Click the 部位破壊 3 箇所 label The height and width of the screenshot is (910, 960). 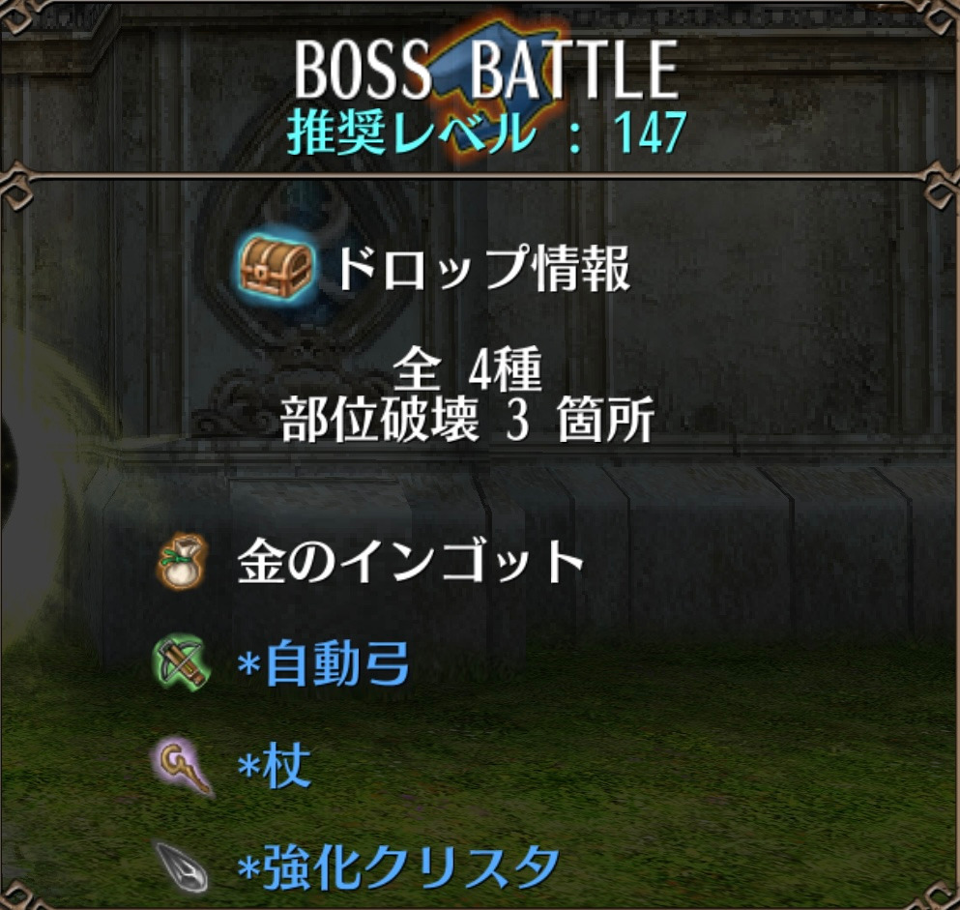468,420
